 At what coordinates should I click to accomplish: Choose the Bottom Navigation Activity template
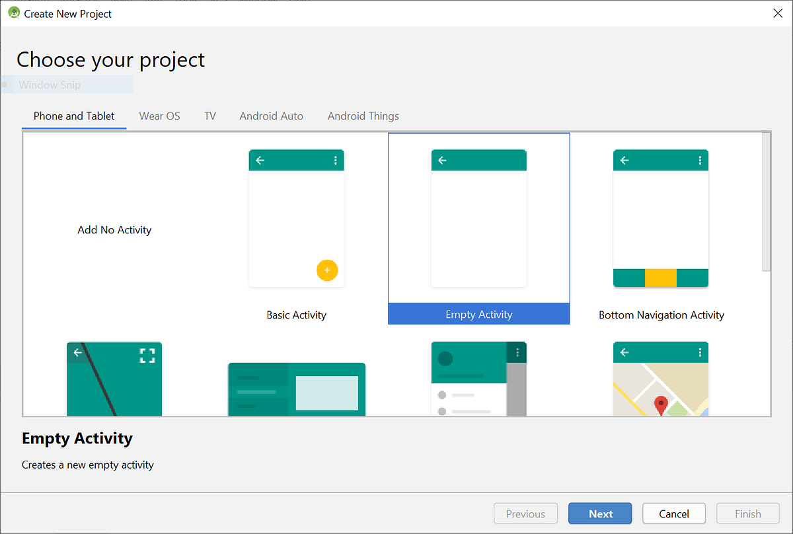pyautogui.click(x=661, y=218)
